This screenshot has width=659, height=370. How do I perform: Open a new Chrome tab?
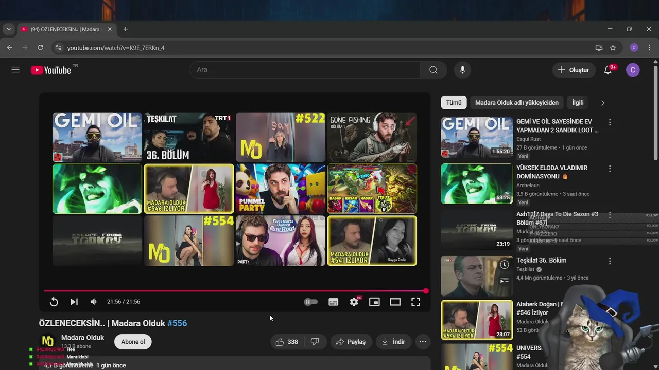pyautogui.click(x=126, y=29)
